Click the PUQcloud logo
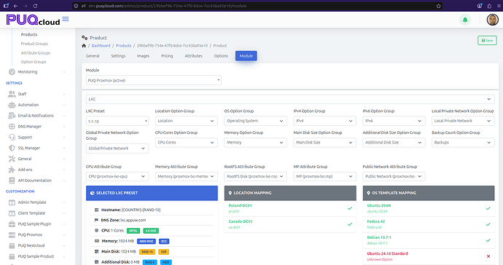 pos(33,20)
